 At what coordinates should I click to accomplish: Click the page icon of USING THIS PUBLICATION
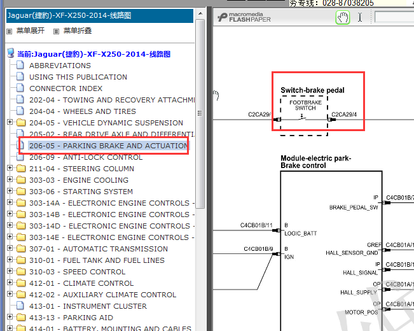(20, 76)
